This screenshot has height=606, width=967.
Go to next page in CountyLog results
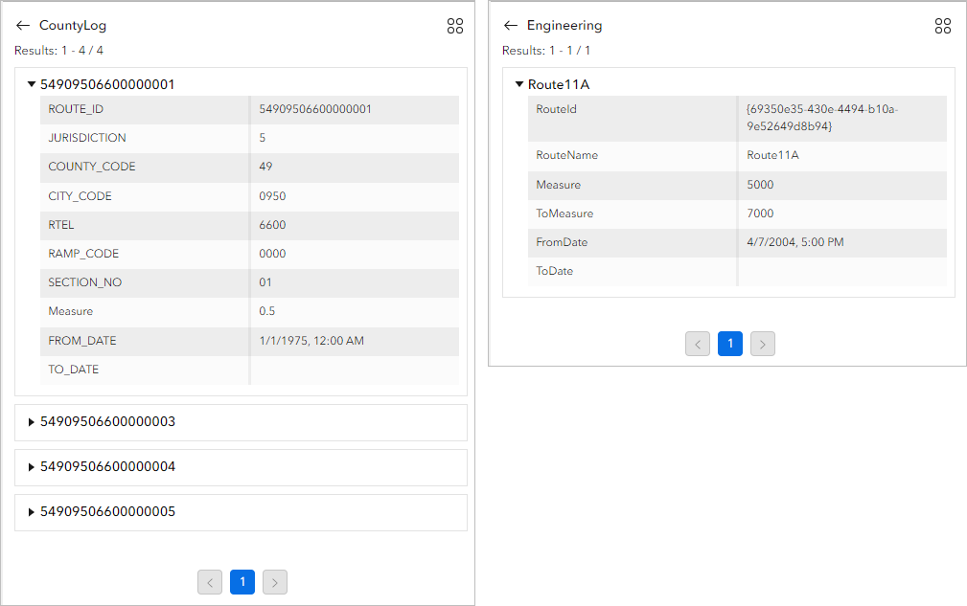point(275,582)
